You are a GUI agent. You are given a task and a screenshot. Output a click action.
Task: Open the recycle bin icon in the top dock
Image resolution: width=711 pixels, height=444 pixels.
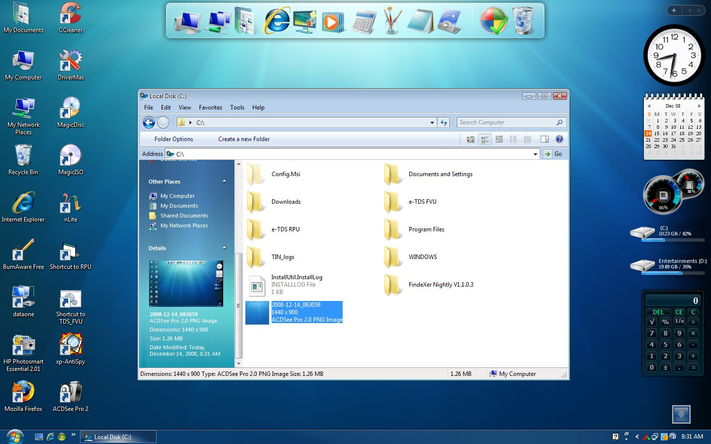522,21
